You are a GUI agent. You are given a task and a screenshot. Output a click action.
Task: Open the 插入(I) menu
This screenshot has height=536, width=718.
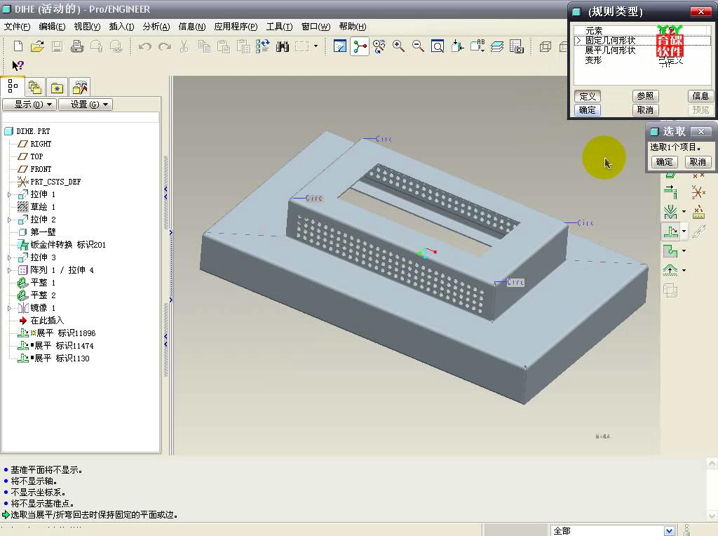click(x=121, y=27)
